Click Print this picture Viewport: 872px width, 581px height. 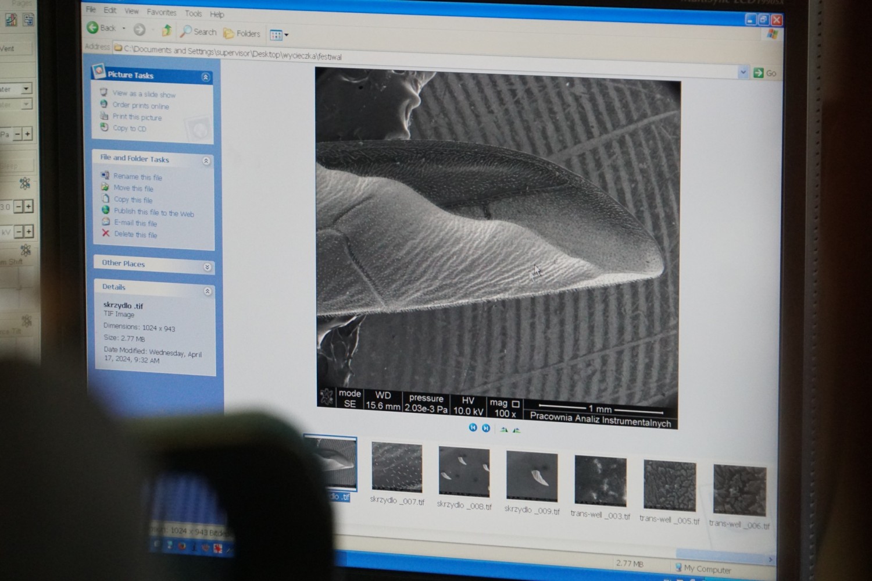point(137,117)
